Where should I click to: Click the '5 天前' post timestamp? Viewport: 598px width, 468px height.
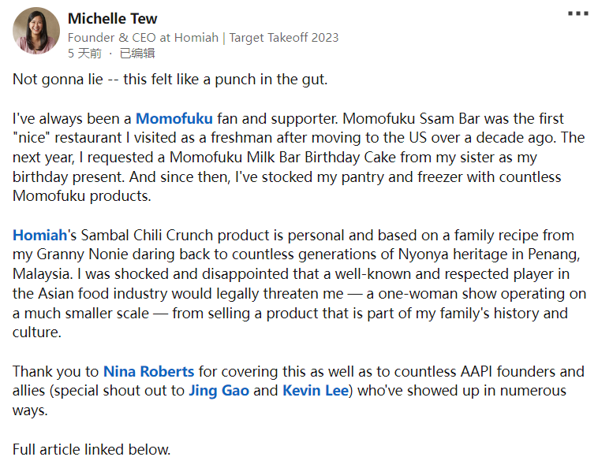(x=84, y=54)
